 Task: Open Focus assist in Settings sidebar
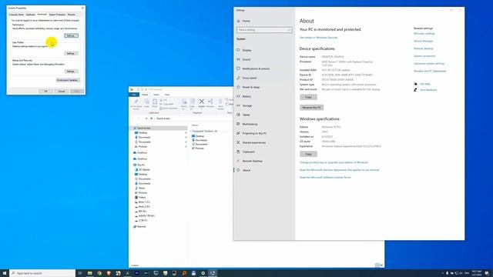[250, 78]
